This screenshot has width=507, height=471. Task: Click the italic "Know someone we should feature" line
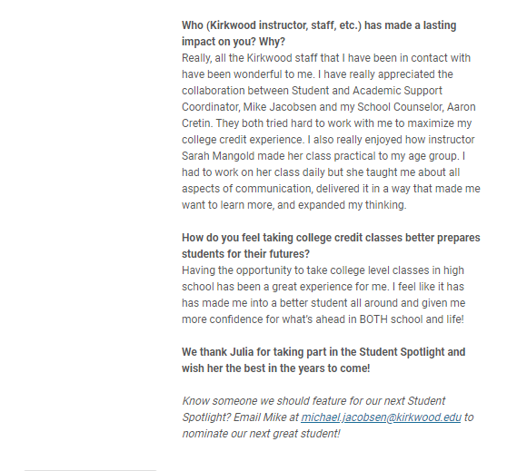[313, 400]
